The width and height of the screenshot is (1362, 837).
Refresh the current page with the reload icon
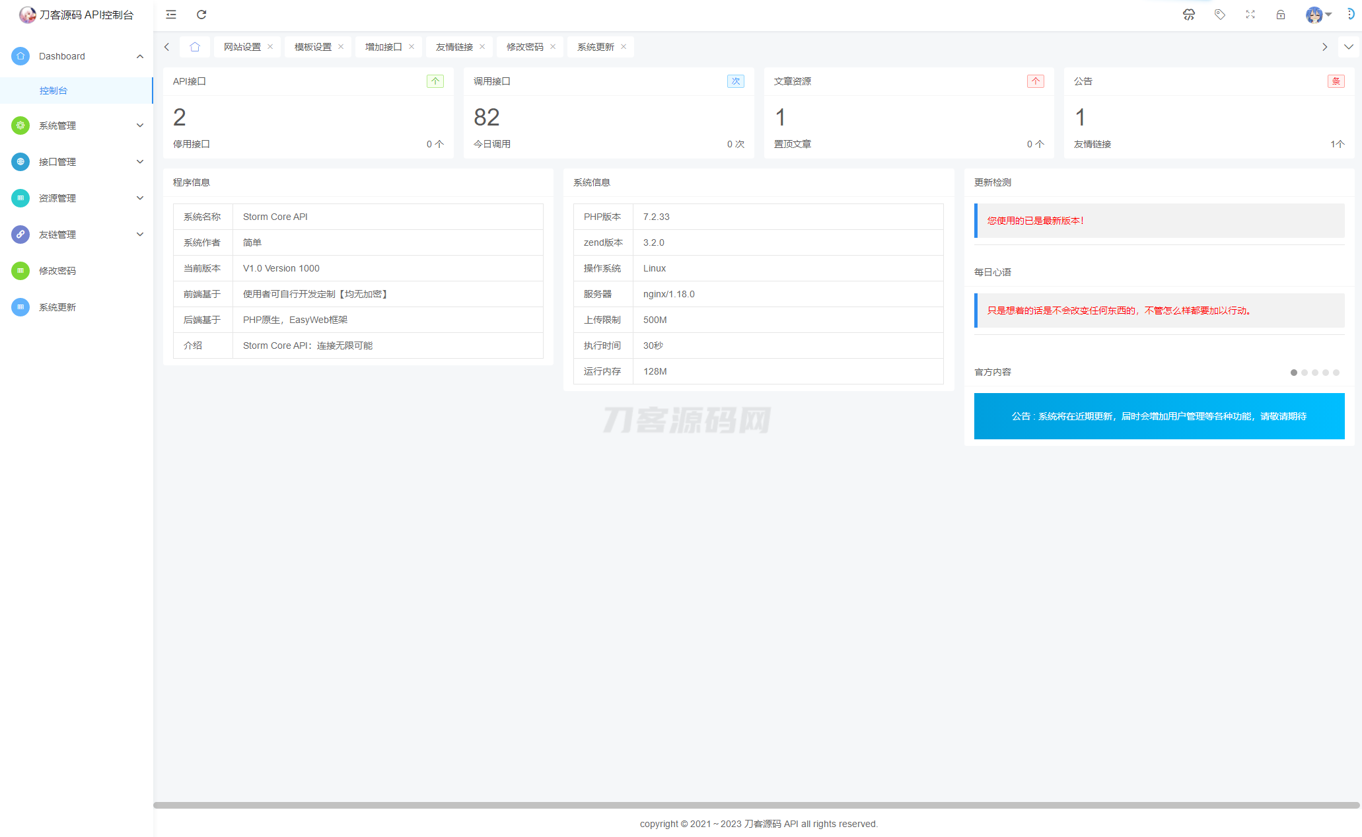tap(201, 15)
